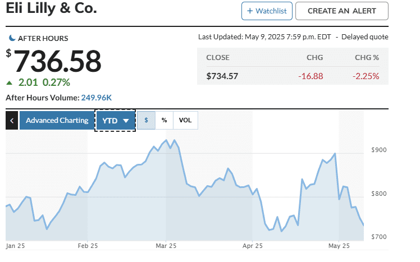Switch chart to percent view

click(x=164, y=121)
